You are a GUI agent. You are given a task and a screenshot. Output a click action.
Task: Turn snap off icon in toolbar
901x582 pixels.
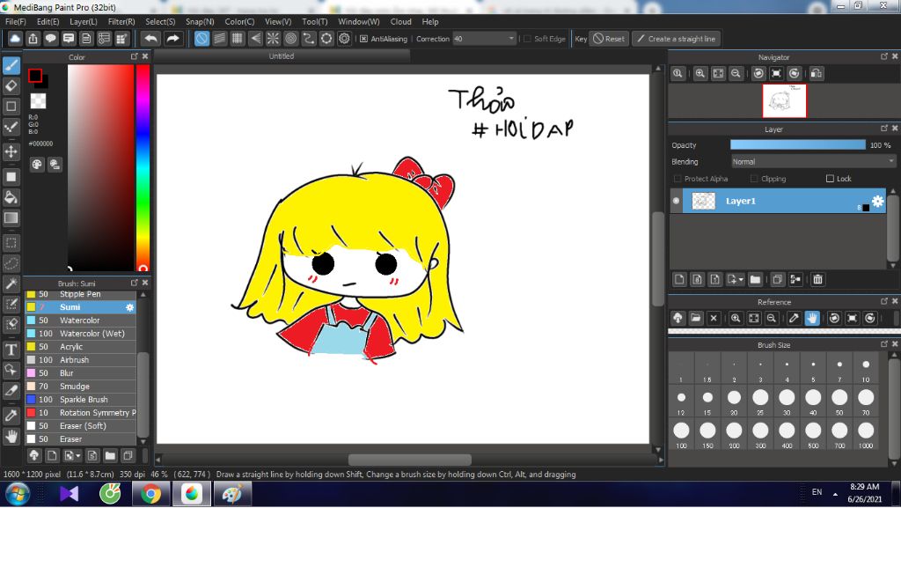point(201,39)
